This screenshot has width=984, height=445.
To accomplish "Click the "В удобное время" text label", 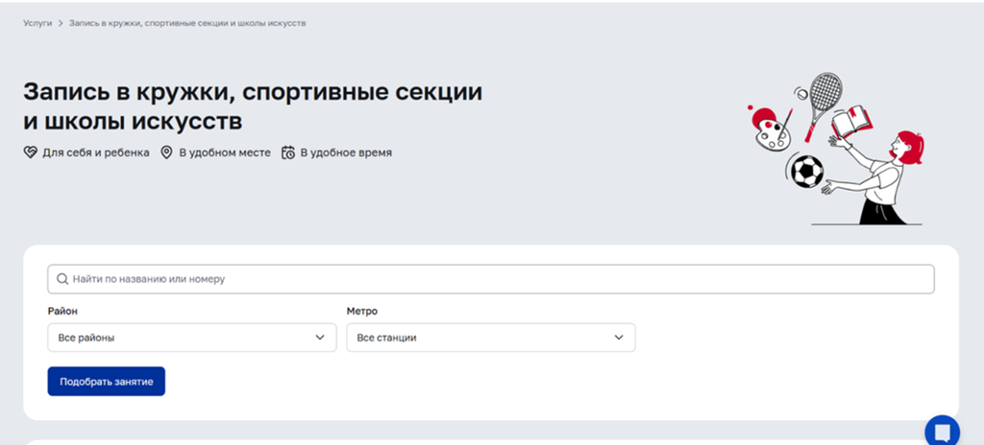I will [346, 152].
